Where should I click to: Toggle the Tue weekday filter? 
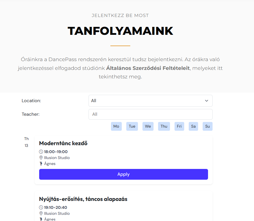point(132,126)
